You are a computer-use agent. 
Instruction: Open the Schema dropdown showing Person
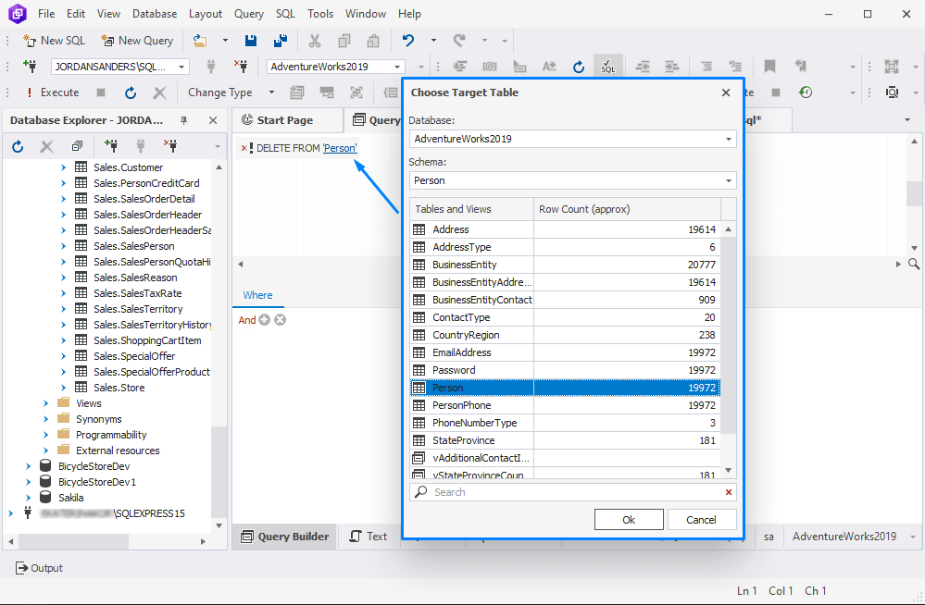pyautogui.click(x=729, y=181)
